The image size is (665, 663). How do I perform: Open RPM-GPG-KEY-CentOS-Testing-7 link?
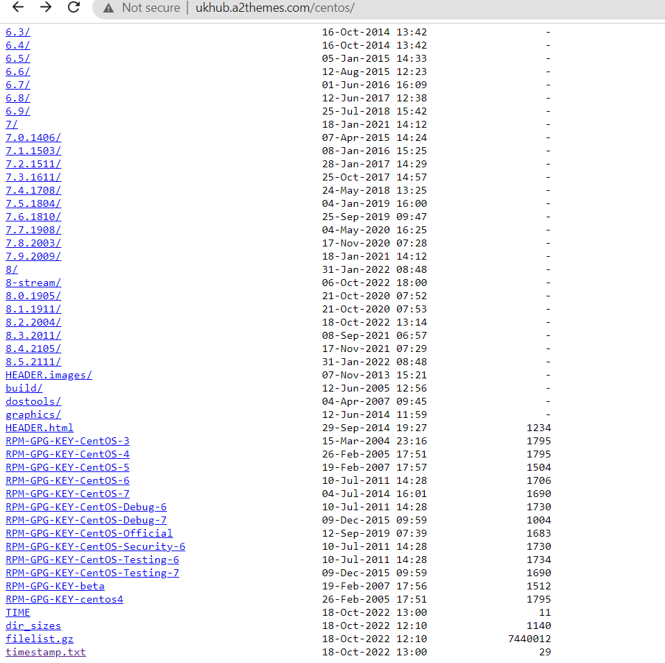click(92, 573)
